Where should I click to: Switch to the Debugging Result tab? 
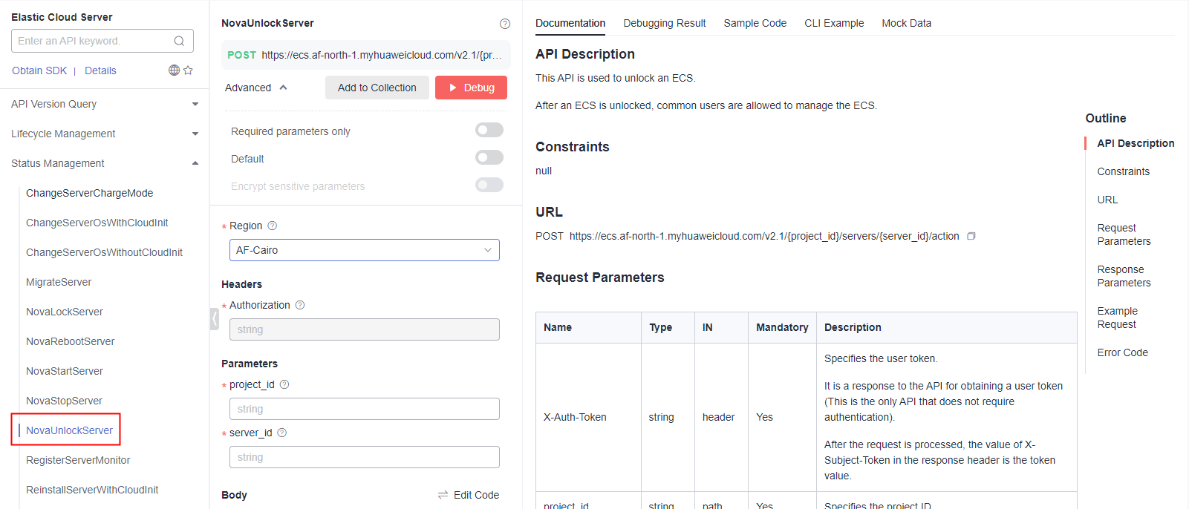point(665,23)
